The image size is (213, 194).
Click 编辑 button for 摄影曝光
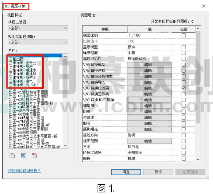149,129
